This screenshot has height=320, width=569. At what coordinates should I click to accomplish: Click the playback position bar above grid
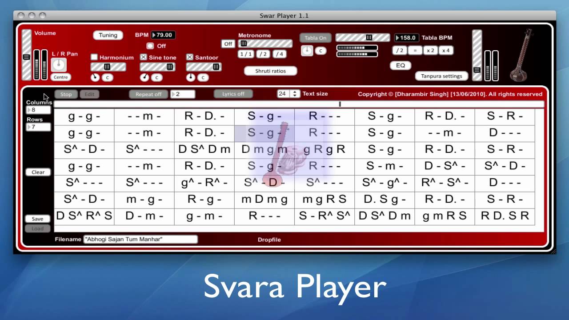(299, 104)
